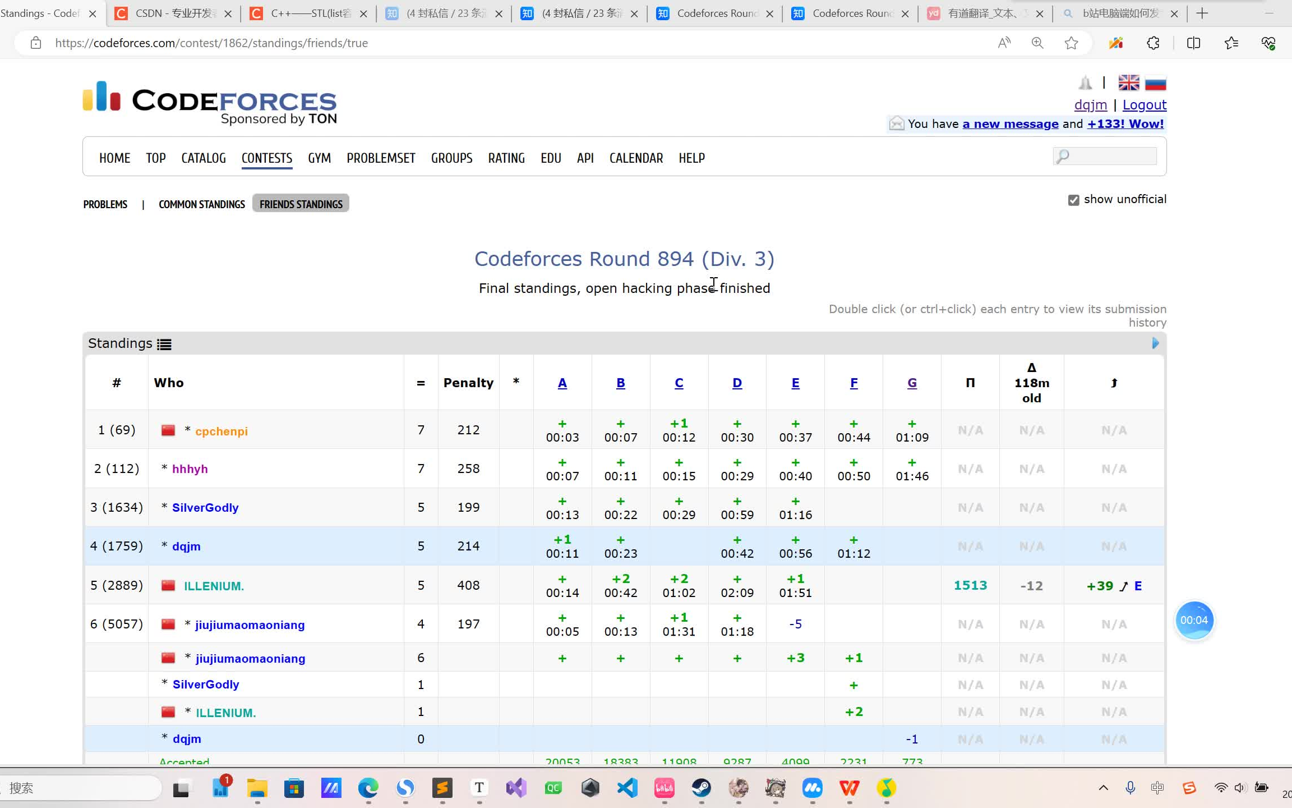Open the 'a new message' link

pyautogui.click(x=1010, y=124)
